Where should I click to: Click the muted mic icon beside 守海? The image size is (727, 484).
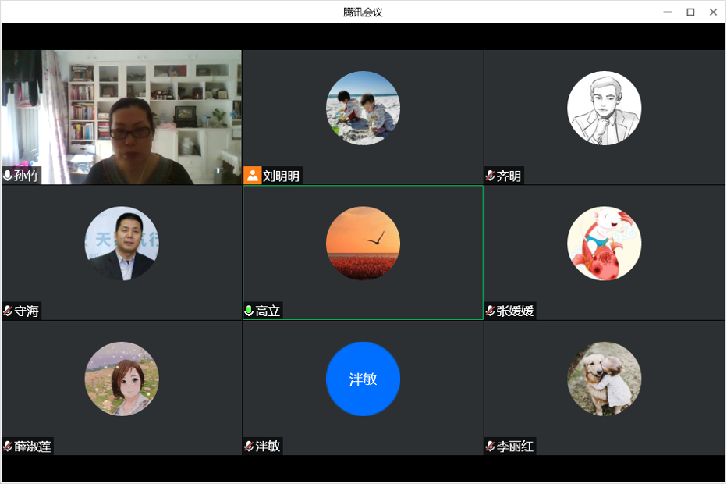[8, 311]
